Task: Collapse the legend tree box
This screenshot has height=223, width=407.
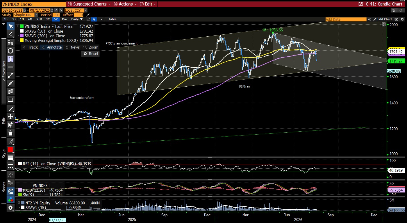Action: [x=18, y=26]
